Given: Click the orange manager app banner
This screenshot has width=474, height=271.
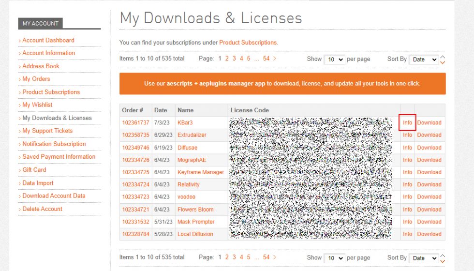Looking at the screenshot, I should [x=282, y=84].
